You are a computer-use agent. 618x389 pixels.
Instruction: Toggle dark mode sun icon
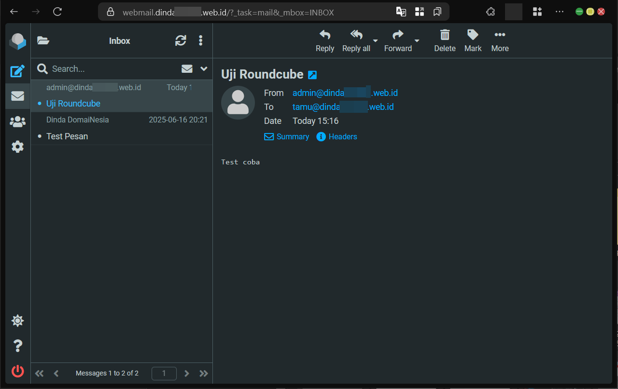pos(18,321)
